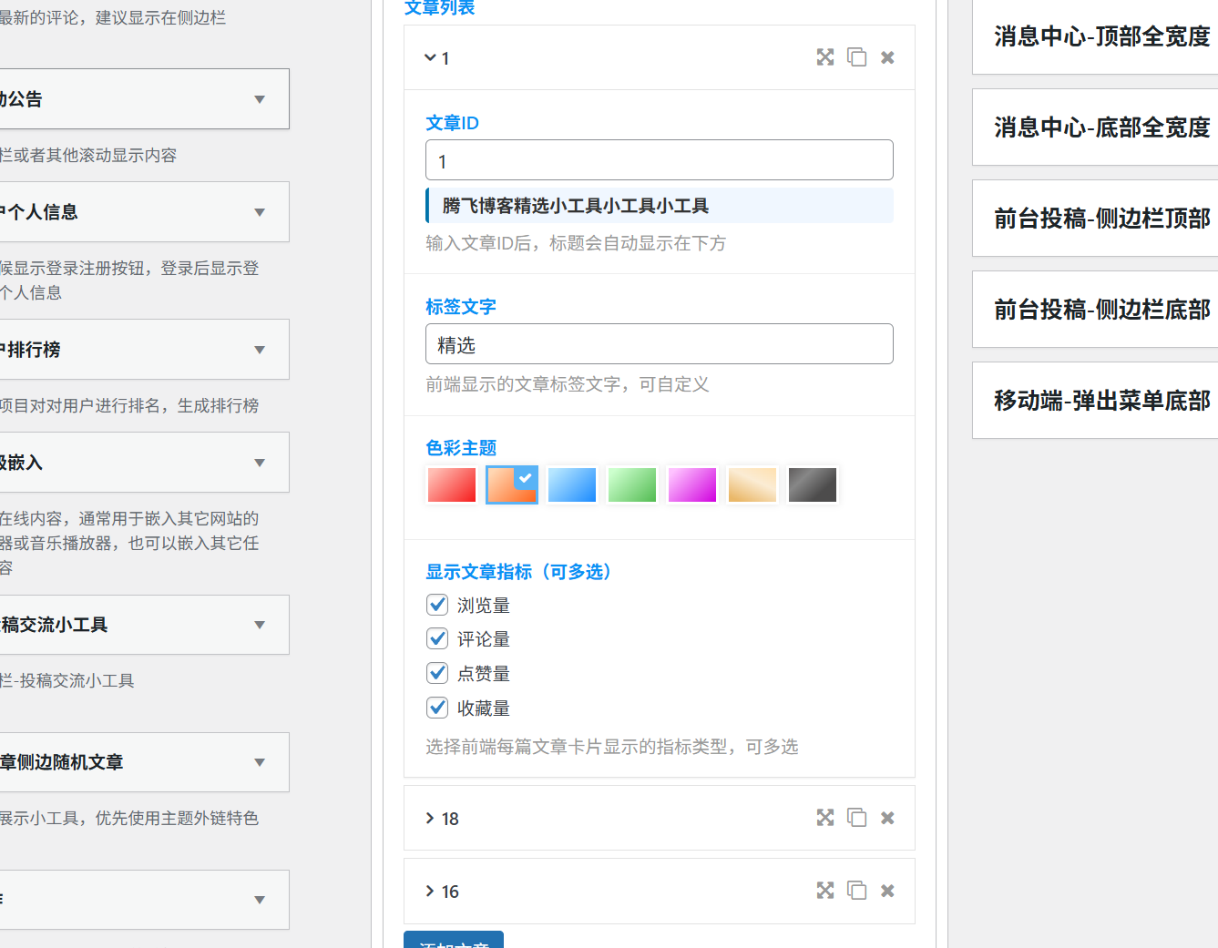Uncheck the 收藏量 checkbox
Image resolution: width=1218 pixels, height=948 pixels.
click(x=436, y=708)
